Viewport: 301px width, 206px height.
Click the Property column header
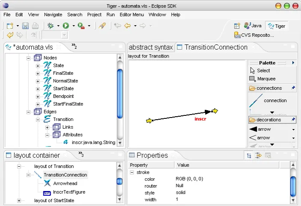(x=151, y=165)
